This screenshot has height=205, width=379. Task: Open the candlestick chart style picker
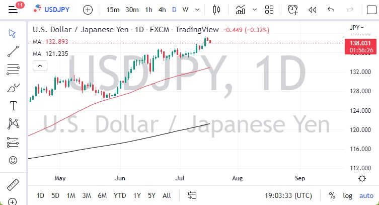[217, 10]
